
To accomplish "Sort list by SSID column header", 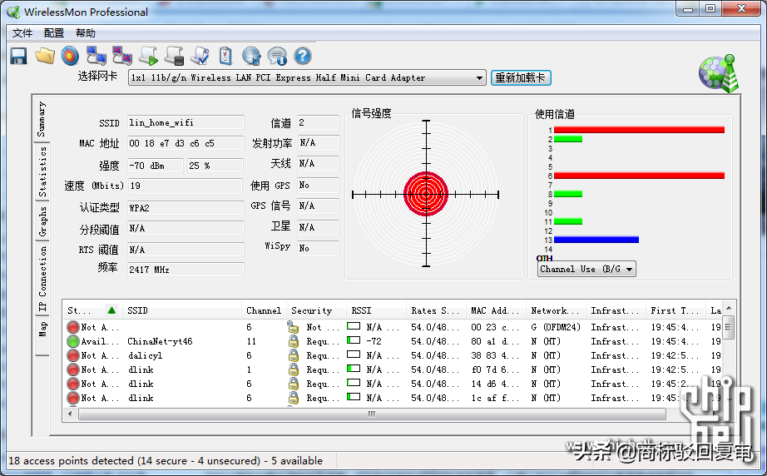I will [181, 310].
